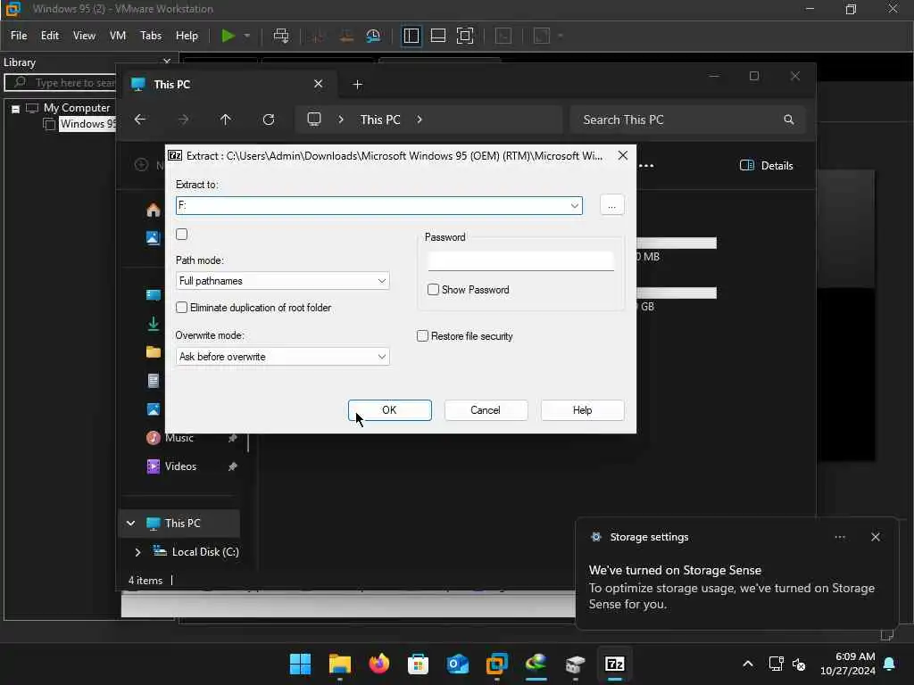
Task: Open the Windows Start menu
Action: click(300, 664)
